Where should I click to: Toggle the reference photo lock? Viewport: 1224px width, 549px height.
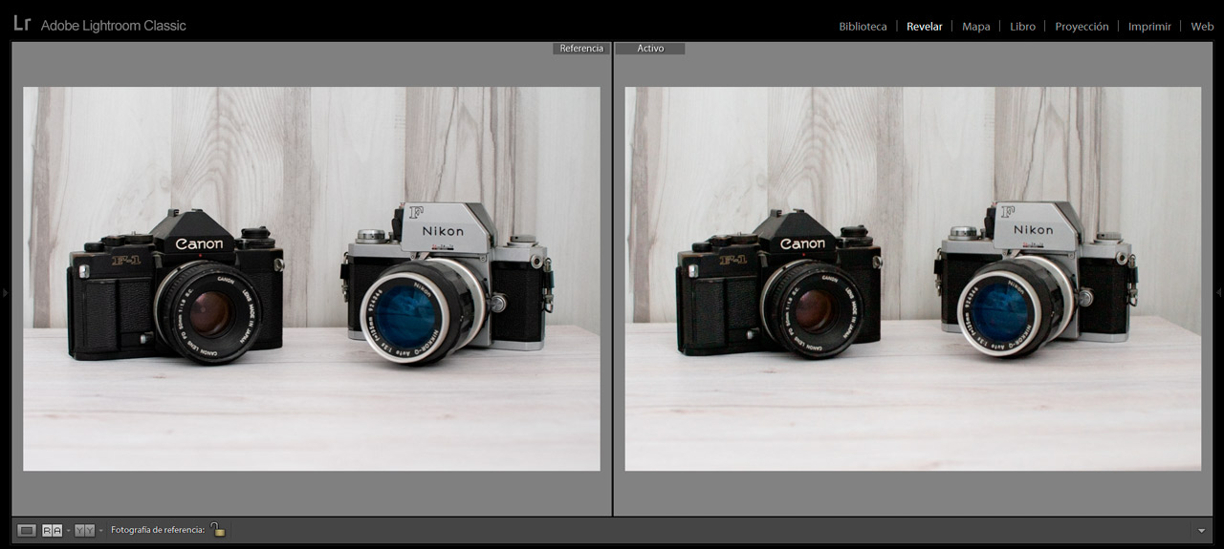[x=218, y=529]
